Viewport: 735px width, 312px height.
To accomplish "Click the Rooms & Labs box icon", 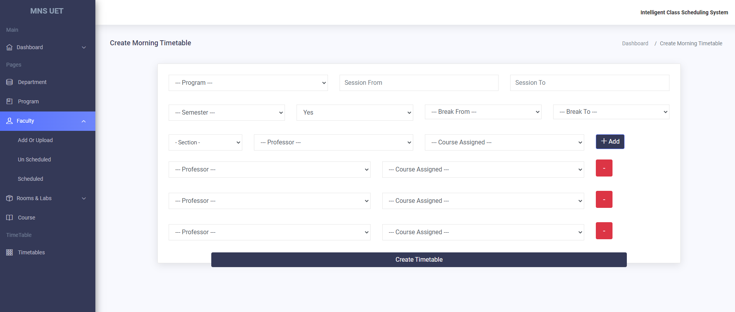I will point(9,198).
